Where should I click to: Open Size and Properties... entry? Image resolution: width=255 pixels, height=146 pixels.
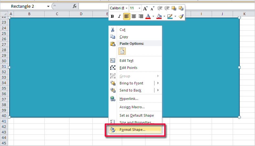(135, 122)
